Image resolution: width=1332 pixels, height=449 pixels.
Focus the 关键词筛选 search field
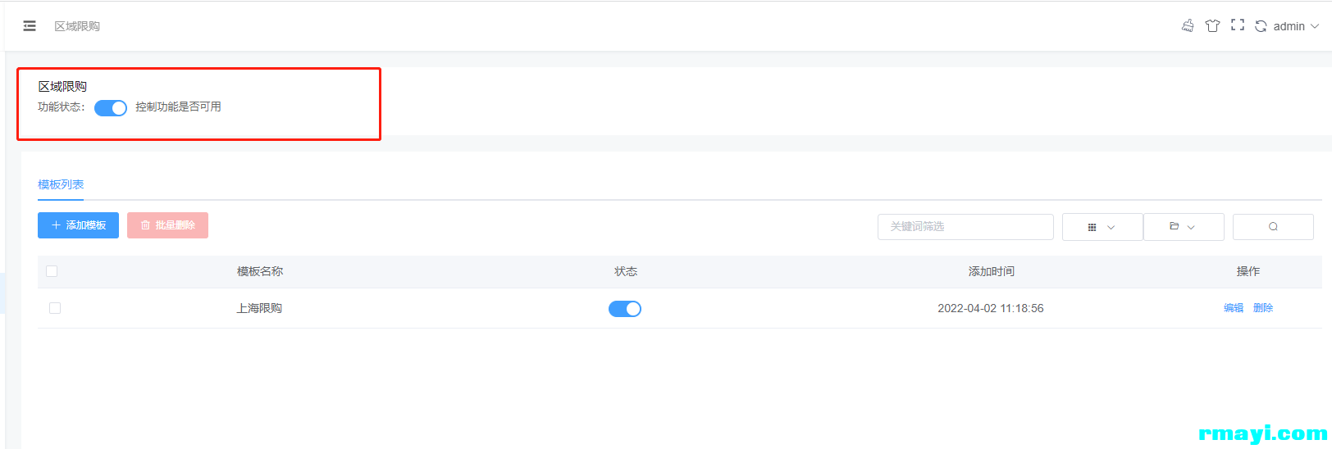[x=965, y=227]
